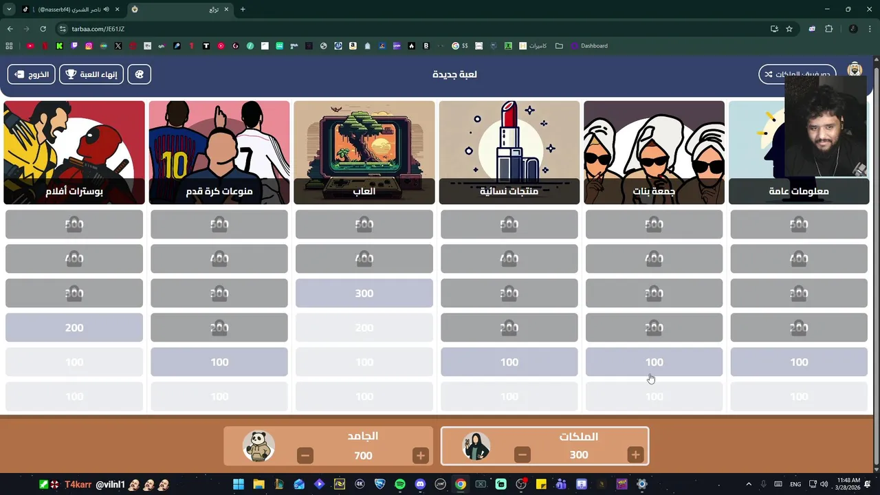Click locked 400 under منوعات كرة قدم
Viewport: 880px width, 495px height.
[x=219, y=259]
